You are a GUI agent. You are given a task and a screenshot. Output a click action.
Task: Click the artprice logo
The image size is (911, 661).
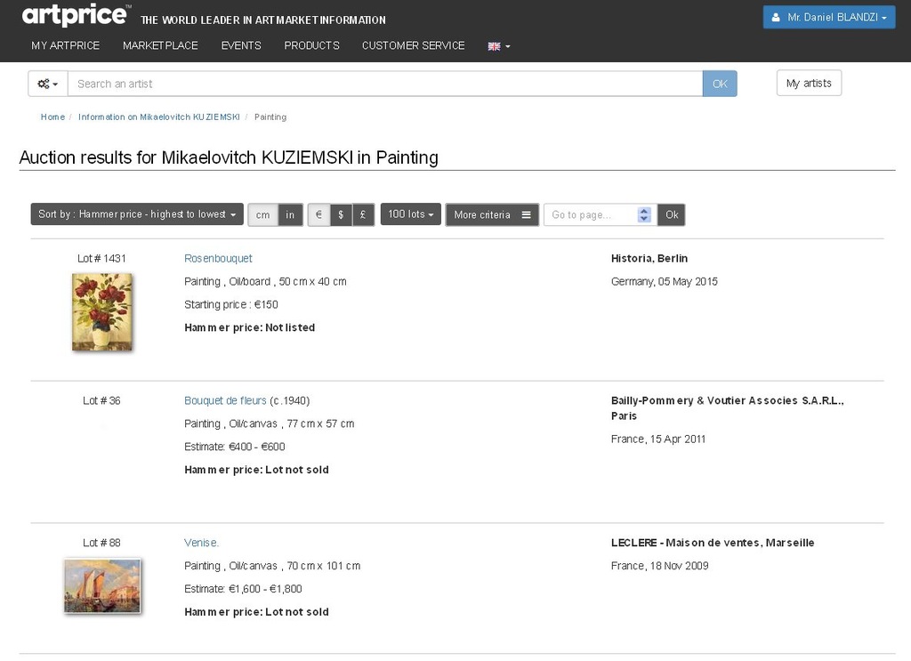(x=76, y=14)
